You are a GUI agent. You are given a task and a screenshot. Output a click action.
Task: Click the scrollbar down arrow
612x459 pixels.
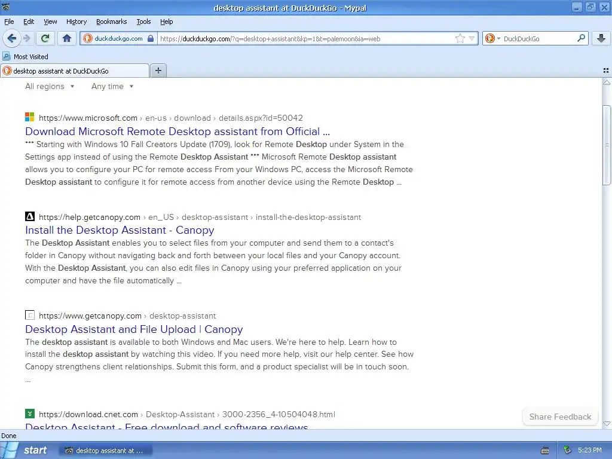(x=607, y=424)
